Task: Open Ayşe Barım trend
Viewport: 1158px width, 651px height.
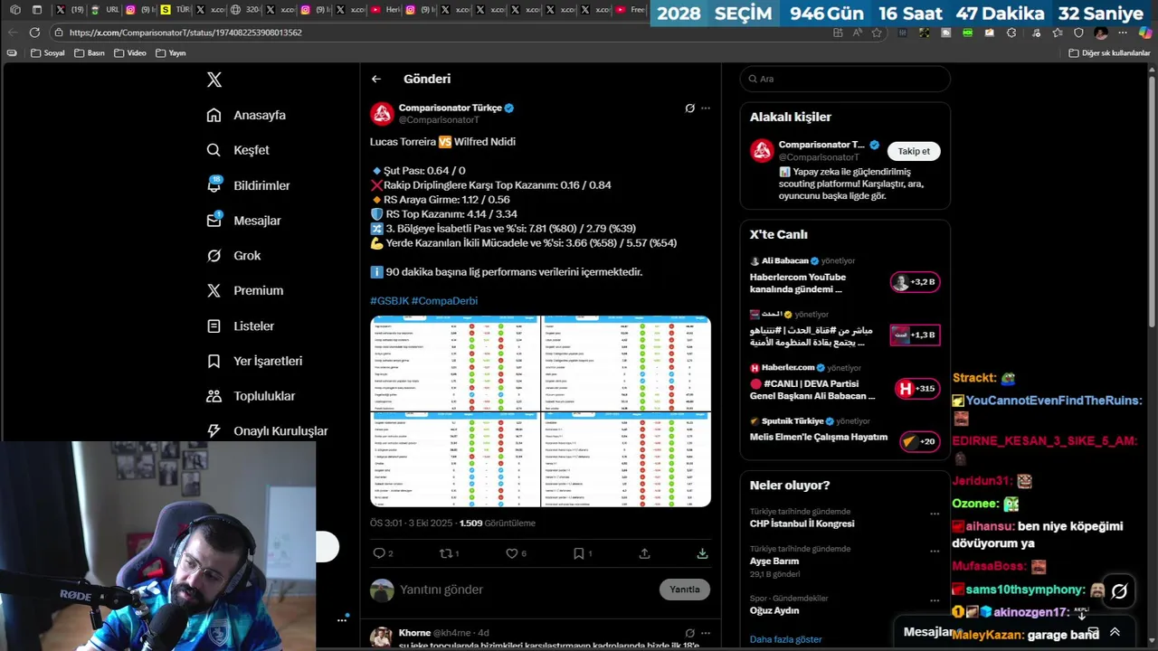Action: point(774,561)
